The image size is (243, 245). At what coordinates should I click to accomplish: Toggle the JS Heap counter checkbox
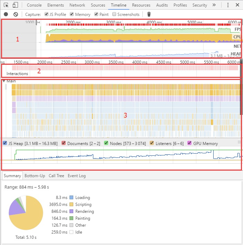[x=5, y=143]
